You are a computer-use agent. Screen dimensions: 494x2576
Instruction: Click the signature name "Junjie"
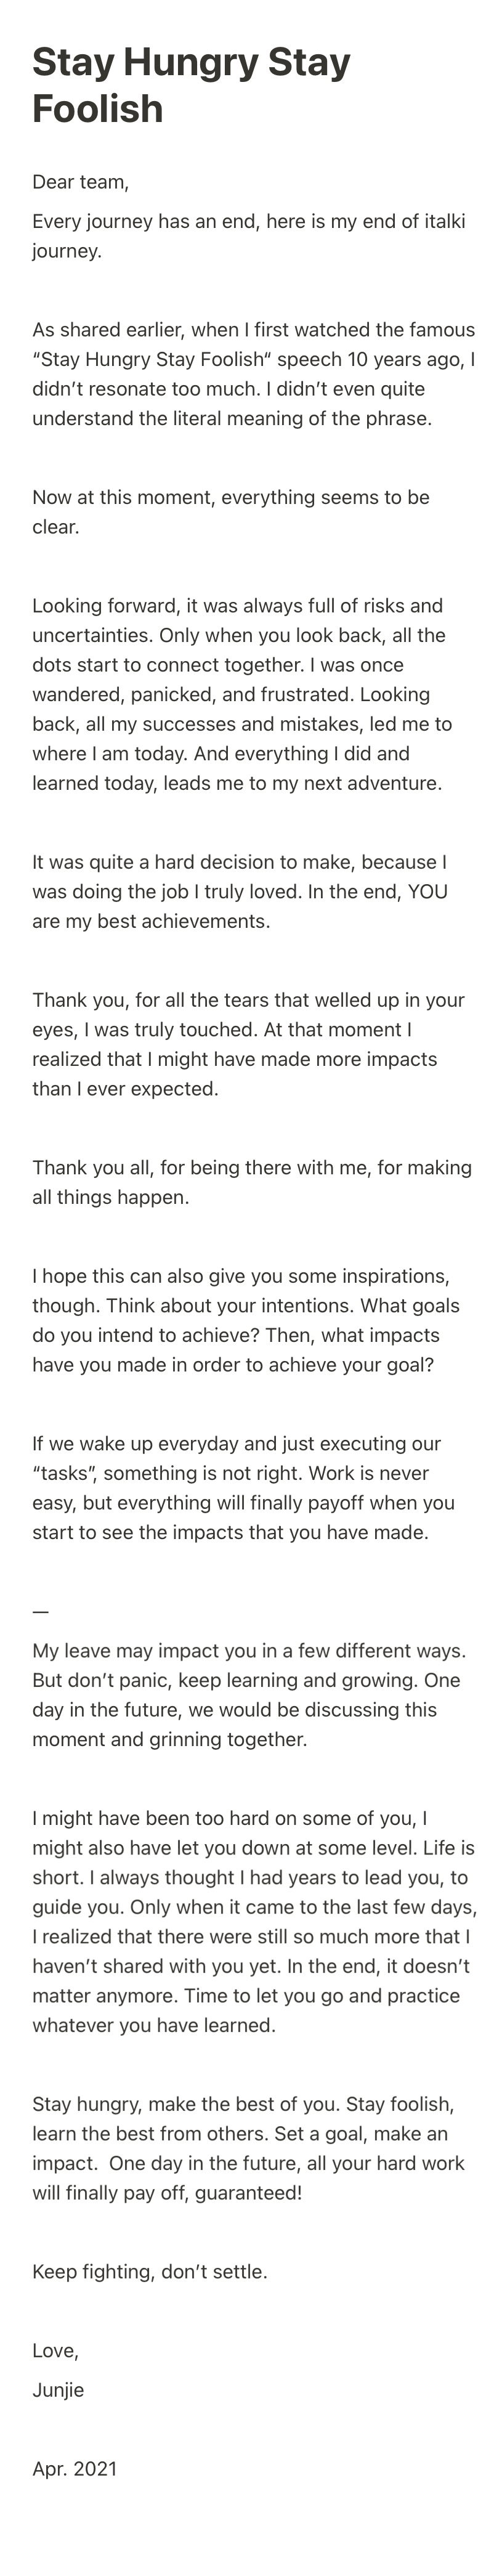click(58, 2389)
